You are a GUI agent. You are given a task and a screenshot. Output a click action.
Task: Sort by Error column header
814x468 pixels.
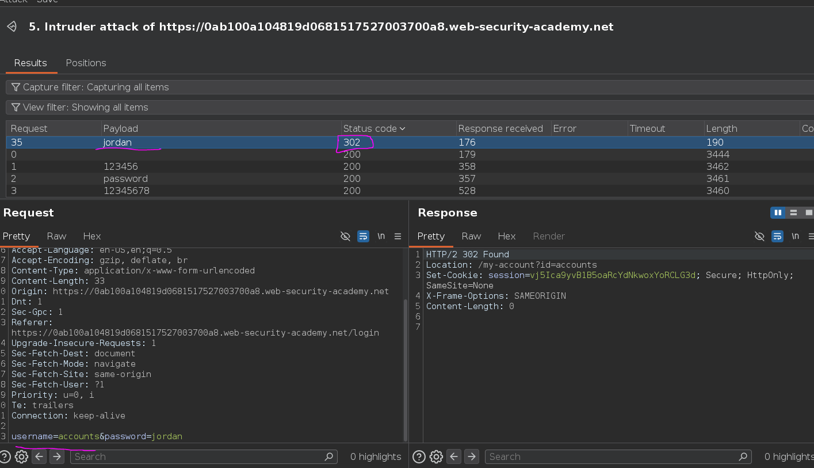(x=588, y=128)
